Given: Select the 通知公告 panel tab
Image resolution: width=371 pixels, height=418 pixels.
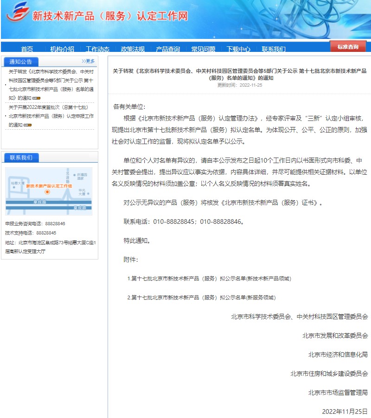Looking at the screenshot, I should (21, 62).
